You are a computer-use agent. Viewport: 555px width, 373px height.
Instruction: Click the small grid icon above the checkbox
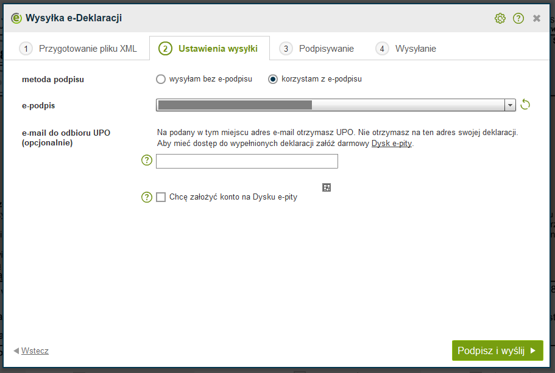tap(327, 188)
